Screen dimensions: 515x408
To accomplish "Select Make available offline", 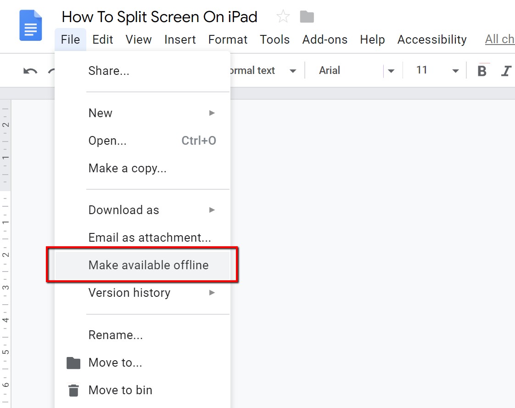I will 148,265.
